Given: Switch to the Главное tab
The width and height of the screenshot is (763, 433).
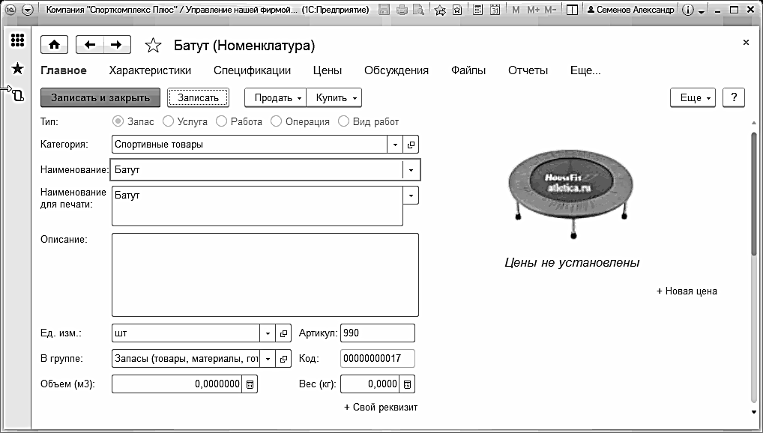Looking at the screenshot, I should pyautogui.click(x=64, y=70).
